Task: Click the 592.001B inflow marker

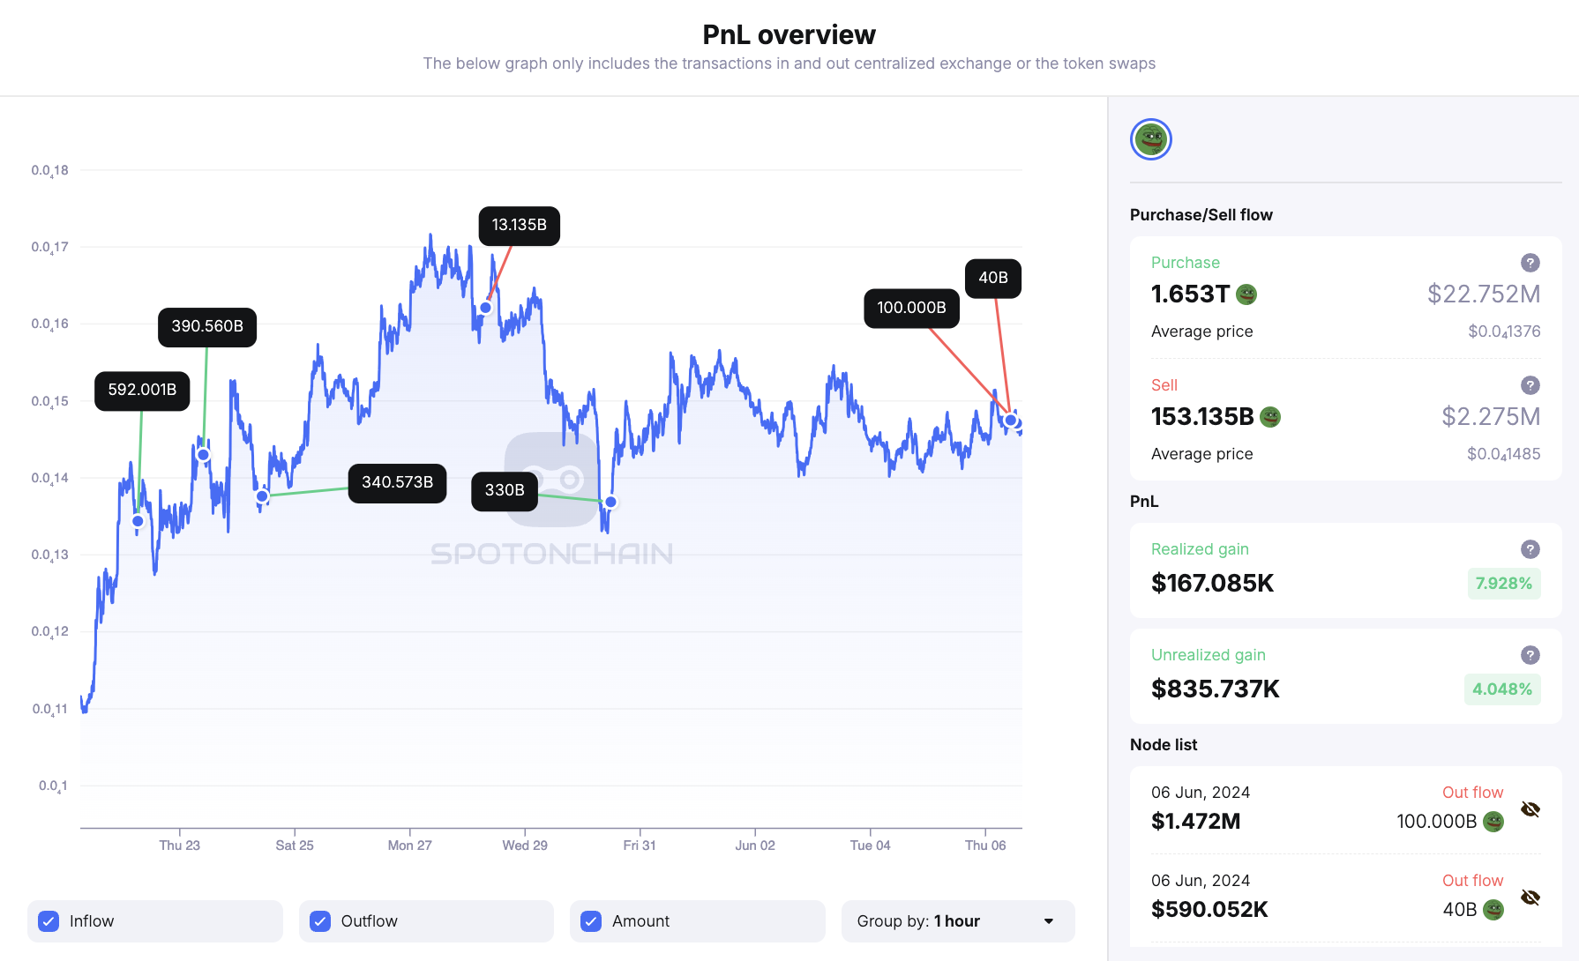Action: [142, 391]
